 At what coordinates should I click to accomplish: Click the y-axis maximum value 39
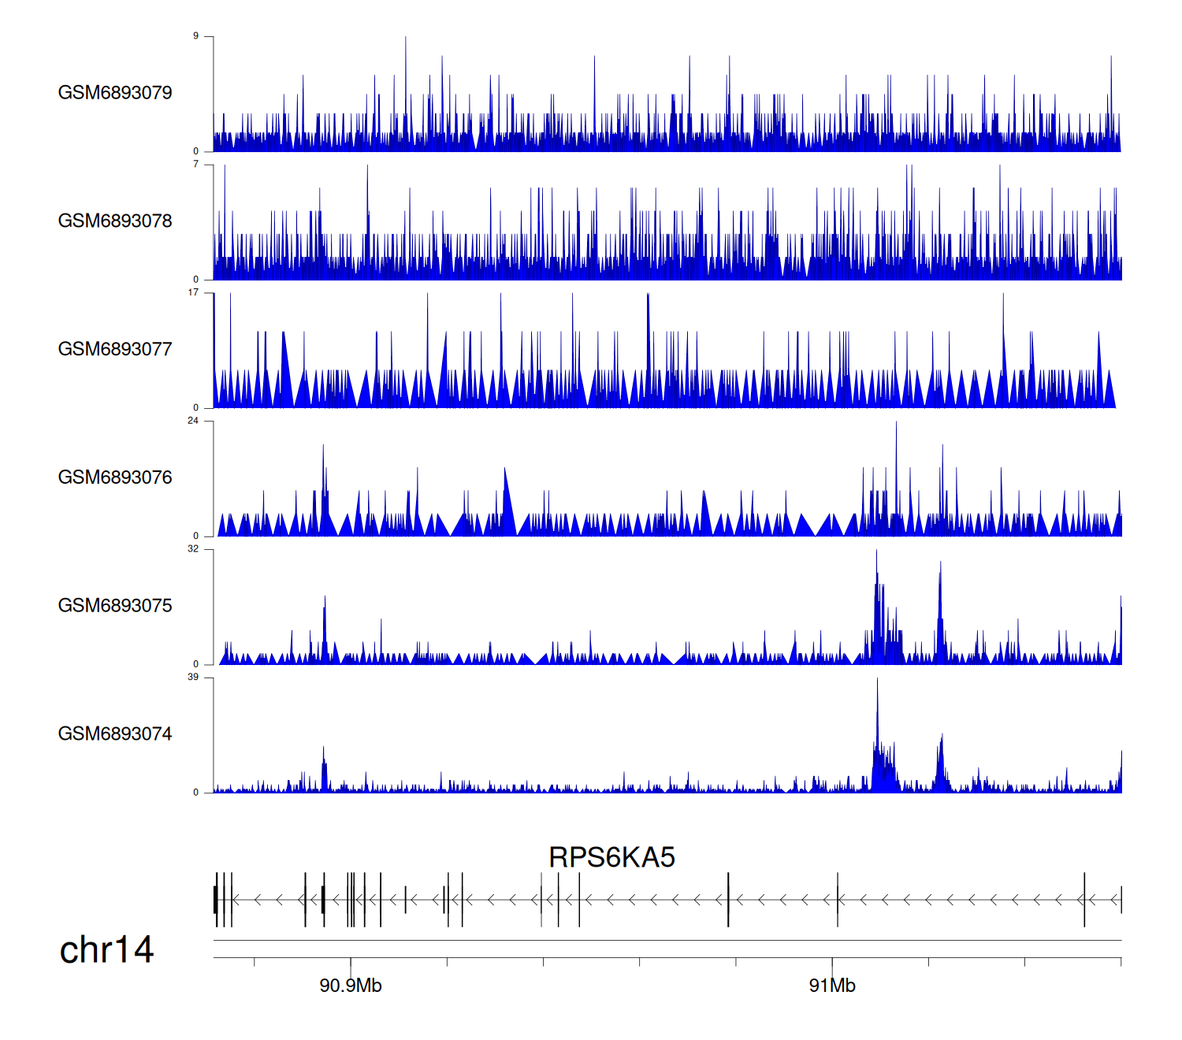pos(193,678)
